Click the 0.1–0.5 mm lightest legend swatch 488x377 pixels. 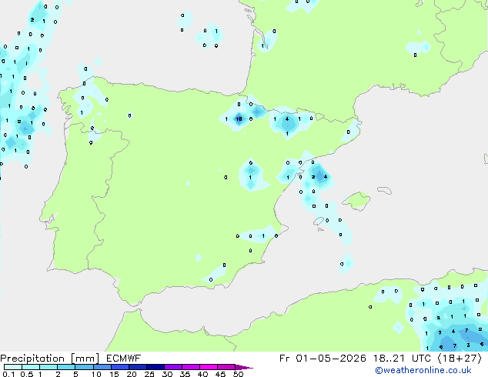[13, 367]
